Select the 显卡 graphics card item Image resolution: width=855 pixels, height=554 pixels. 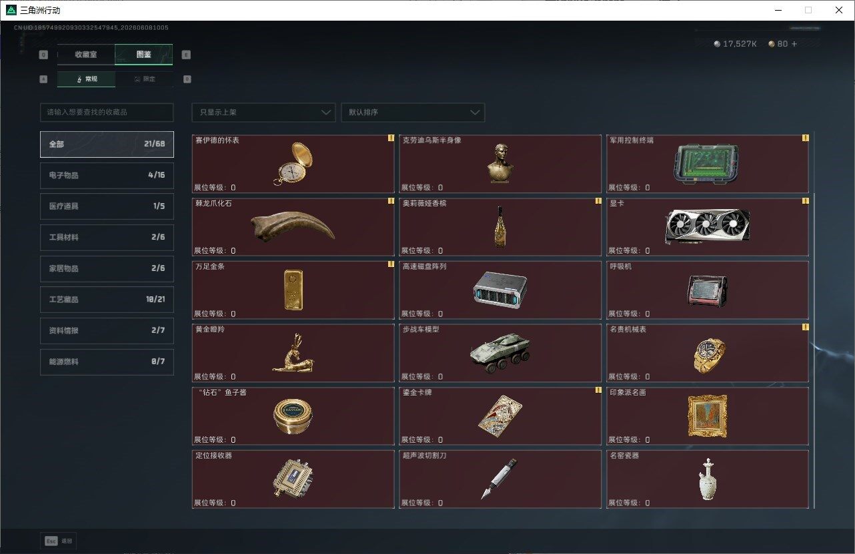tap(708, 226)
